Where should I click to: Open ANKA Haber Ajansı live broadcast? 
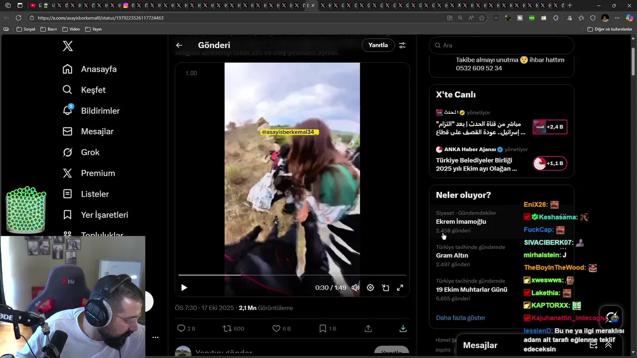pos(501,160)
